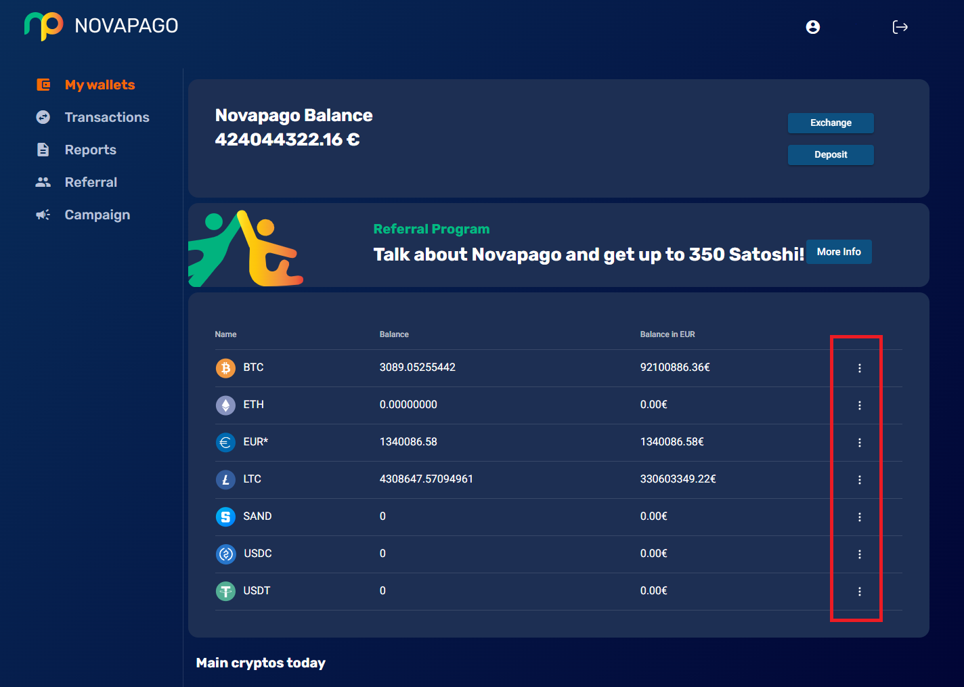Open the USDT row more-options menu
The image size is (964, 687).
(860, 592)
